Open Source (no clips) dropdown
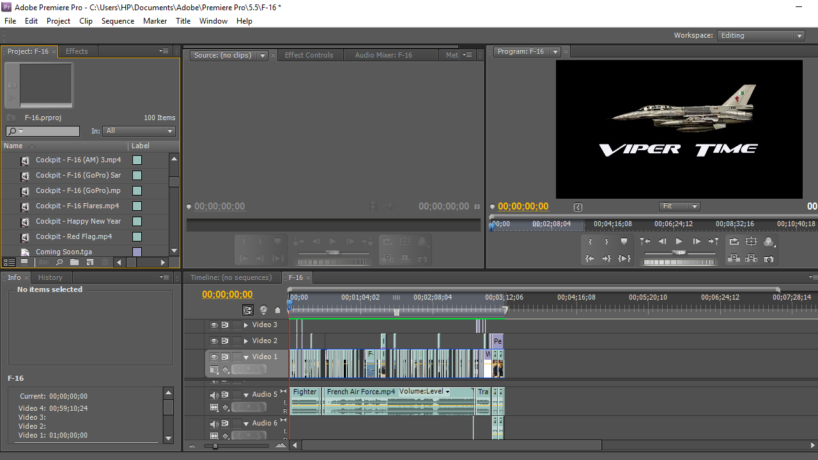818x460 pixels. (262, 56)
